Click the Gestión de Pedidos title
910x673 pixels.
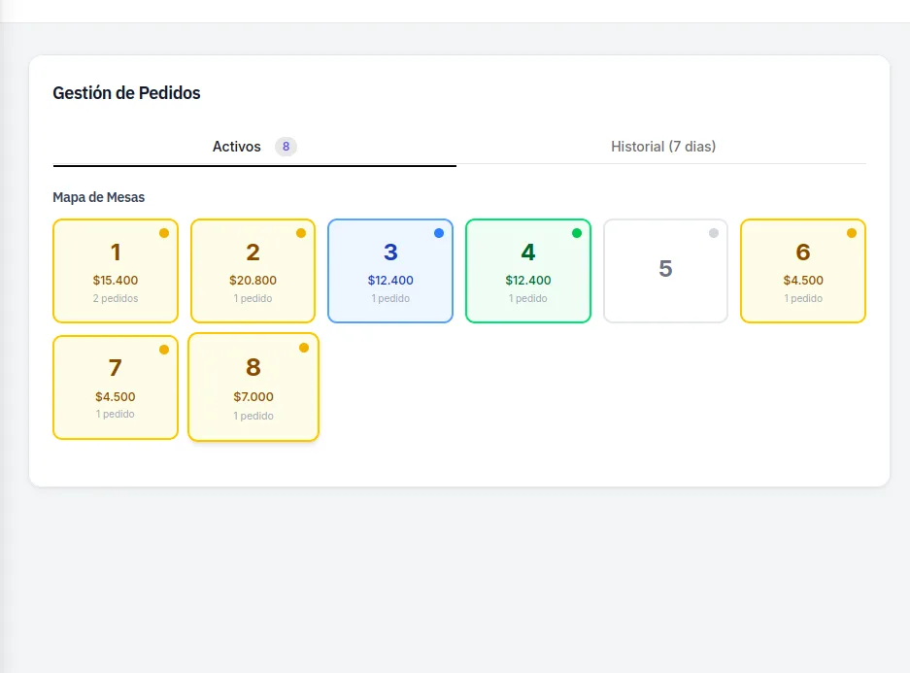click(126, 92)
